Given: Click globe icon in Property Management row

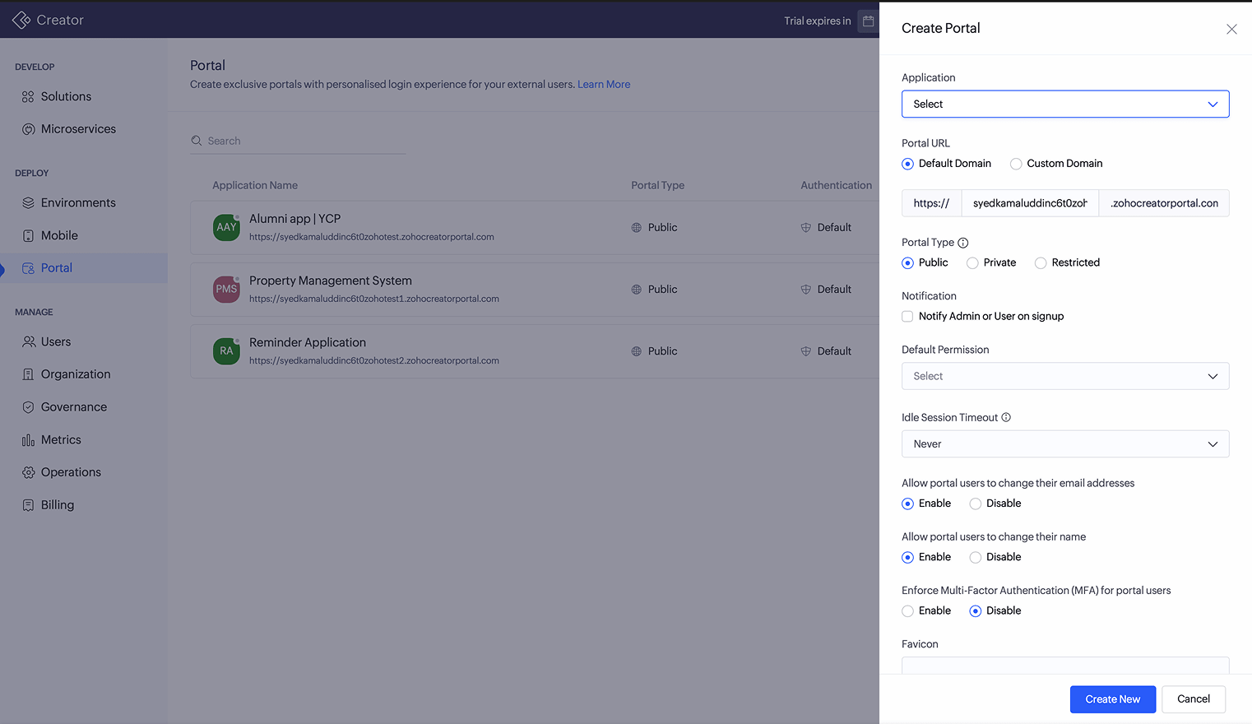Looking at the screenshot, I should tap(636, 290).
